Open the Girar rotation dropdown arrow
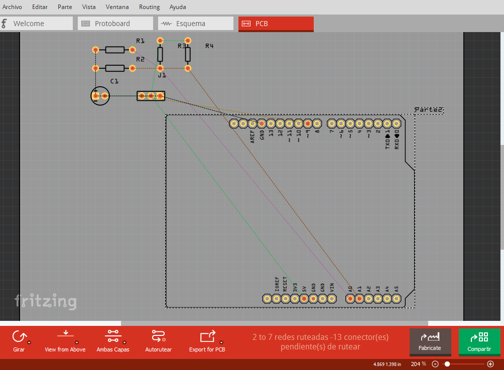Screen dimensions: 504x370 point(29,342)
